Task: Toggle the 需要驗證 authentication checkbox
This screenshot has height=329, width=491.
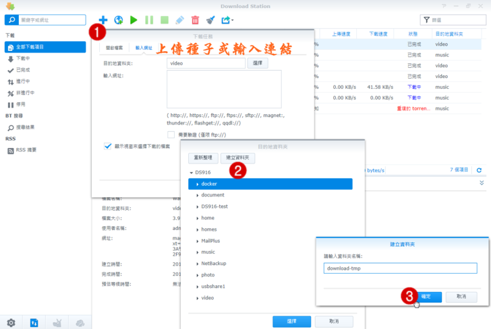Action: point(171,135)
